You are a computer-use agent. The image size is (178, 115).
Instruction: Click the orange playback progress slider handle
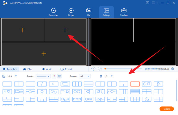tap(105, 69)
